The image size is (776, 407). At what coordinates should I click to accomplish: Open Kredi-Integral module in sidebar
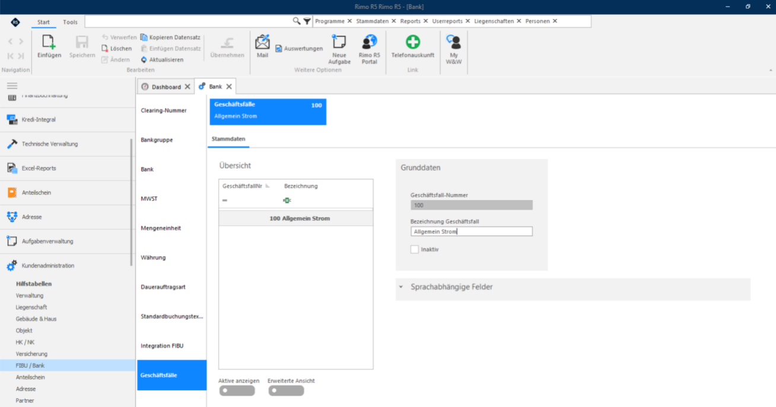(x=65, y=119)
